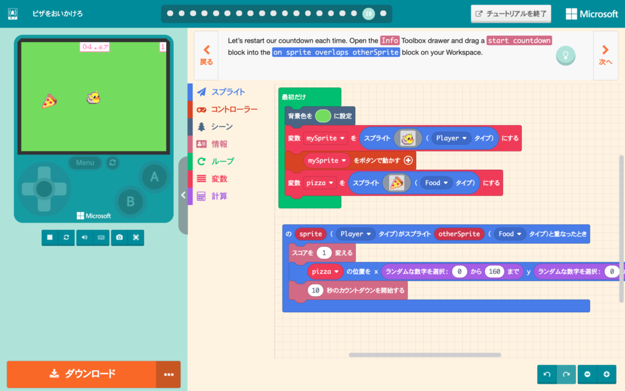The image size is (625, 391).
Task: Show the tutorial hint lightbulb
Action: pos(565,56)
